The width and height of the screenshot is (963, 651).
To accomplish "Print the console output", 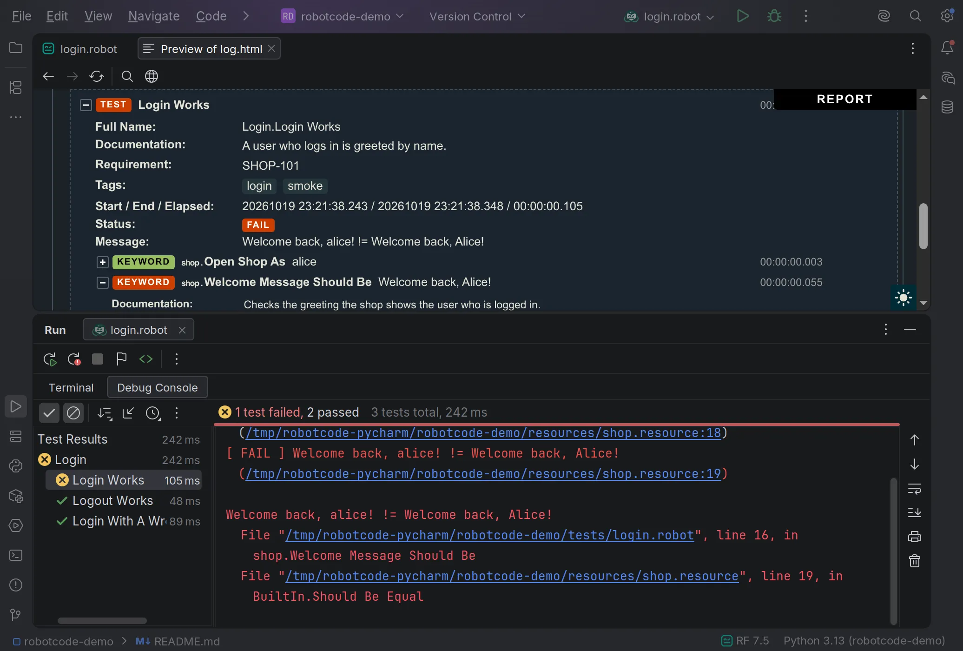I will pos(914,537).
